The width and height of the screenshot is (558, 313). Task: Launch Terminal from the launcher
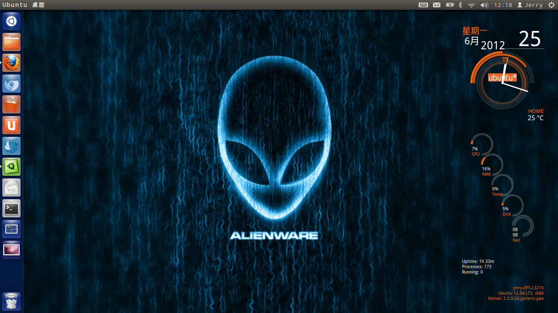point(11,208)
